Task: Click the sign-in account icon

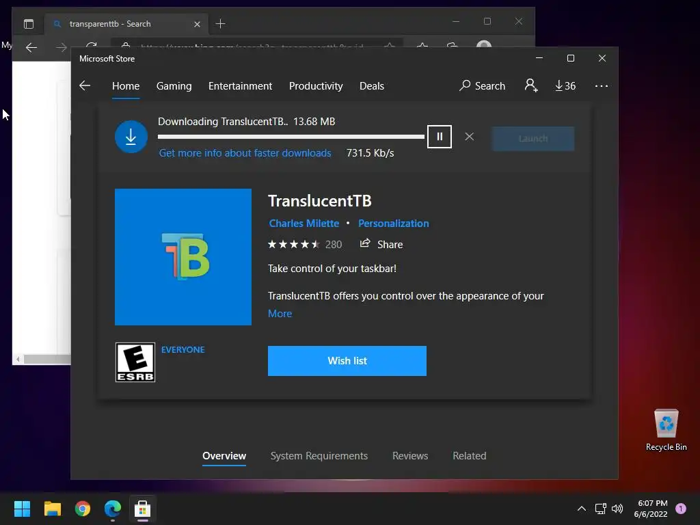Action: [530, 85]
